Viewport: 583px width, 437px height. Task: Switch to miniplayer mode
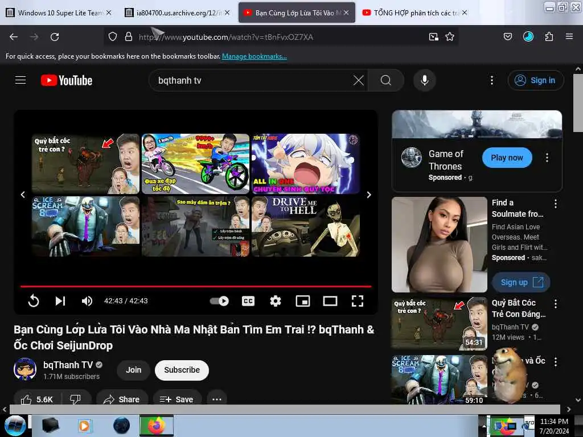pos(303,300)
